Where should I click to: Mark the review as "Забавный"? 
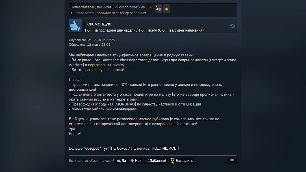(x=156, y=161)
